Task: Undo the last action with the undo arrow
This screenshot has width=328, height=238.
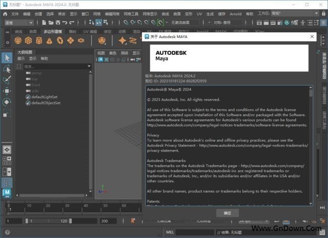Action: click(x=65, y=22)
